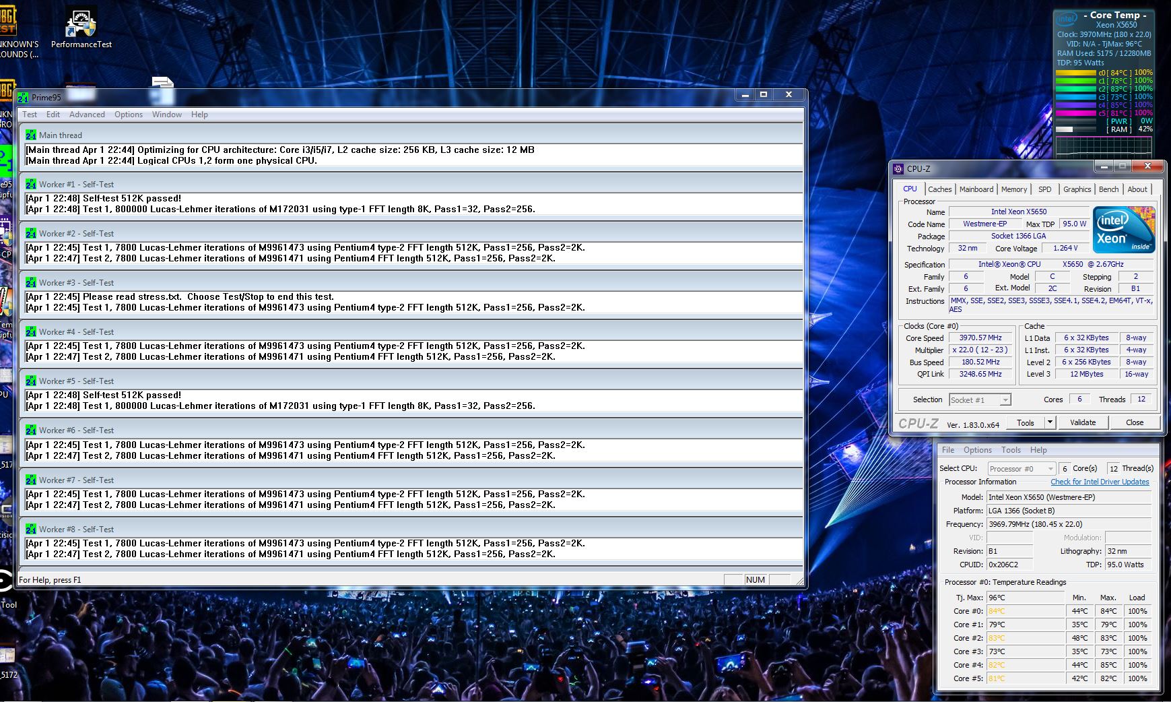The width and height of the screenshot is (1171, 702).
Task: Click the Worker #1 Self-Test icon
Action: pyautogui.click(x=31, y=184)
